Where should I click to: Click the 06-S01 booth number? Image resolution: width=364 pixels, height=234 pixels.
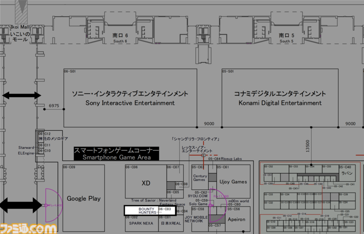[x=70, y=71]
